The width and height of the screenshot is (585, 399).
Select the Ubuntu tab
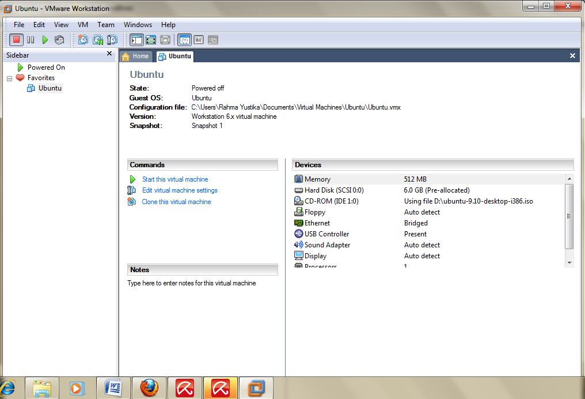pyautogui.click(x=174, y=57)
